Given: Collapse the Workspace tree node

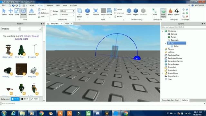Looking at the screenshot, I should click(x=163, y=31).
